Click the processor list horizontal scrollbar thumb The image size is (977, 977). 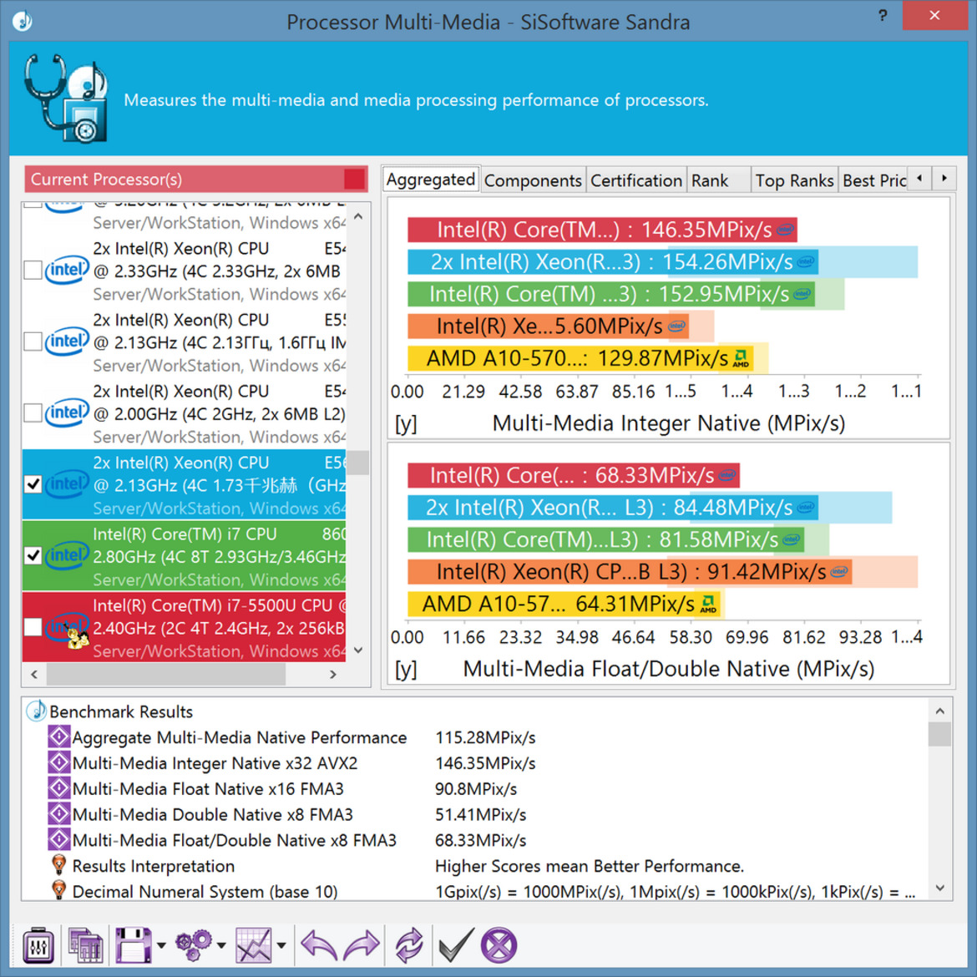click(165, 674)
